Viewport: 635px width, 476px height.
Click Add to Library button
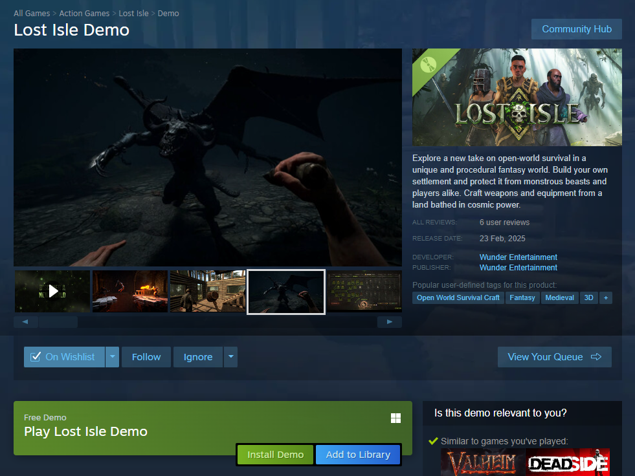pos(358,455)
